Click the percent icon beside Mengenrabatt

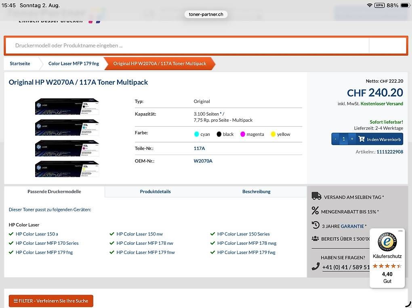315,211
